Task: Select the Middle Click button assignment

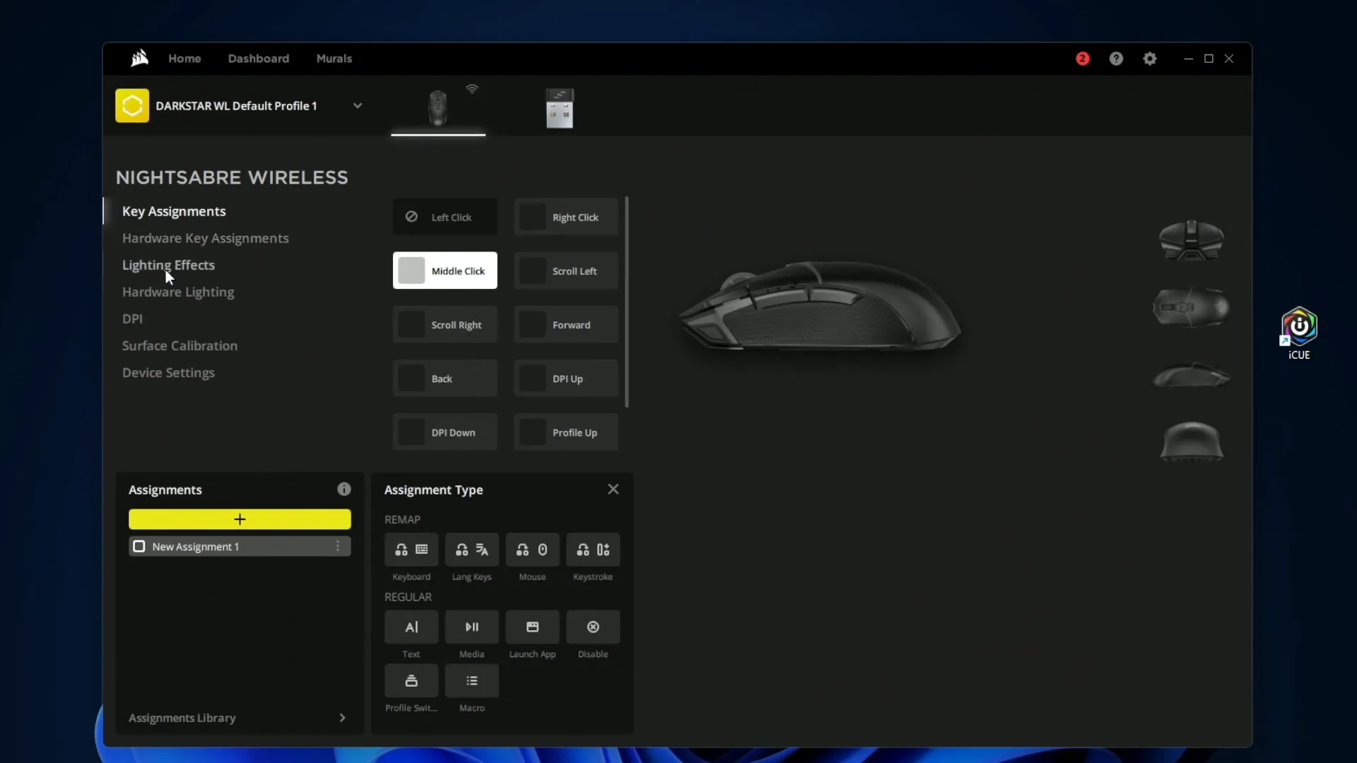Action: click(445, 271)
